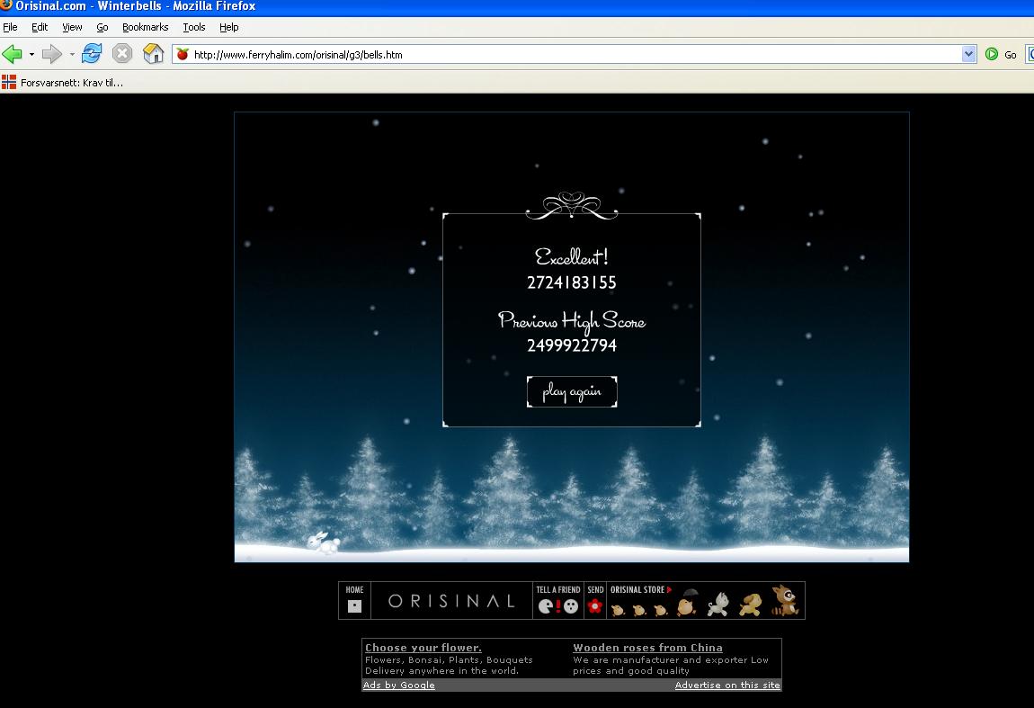
Task: Click Advertise on this site link
Action: point(727,685)
